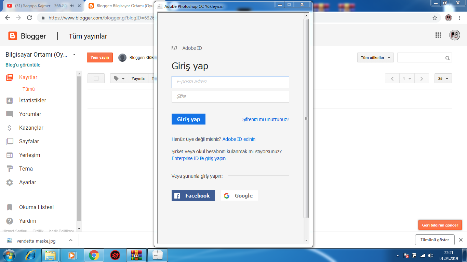Viewport: 467px width, 262px height.
Task: Bookmark page with the star icon
Action: click(435, 18)
